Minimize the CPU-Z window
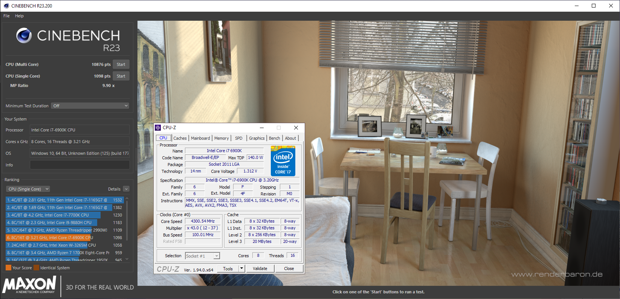 coord(262,128)
